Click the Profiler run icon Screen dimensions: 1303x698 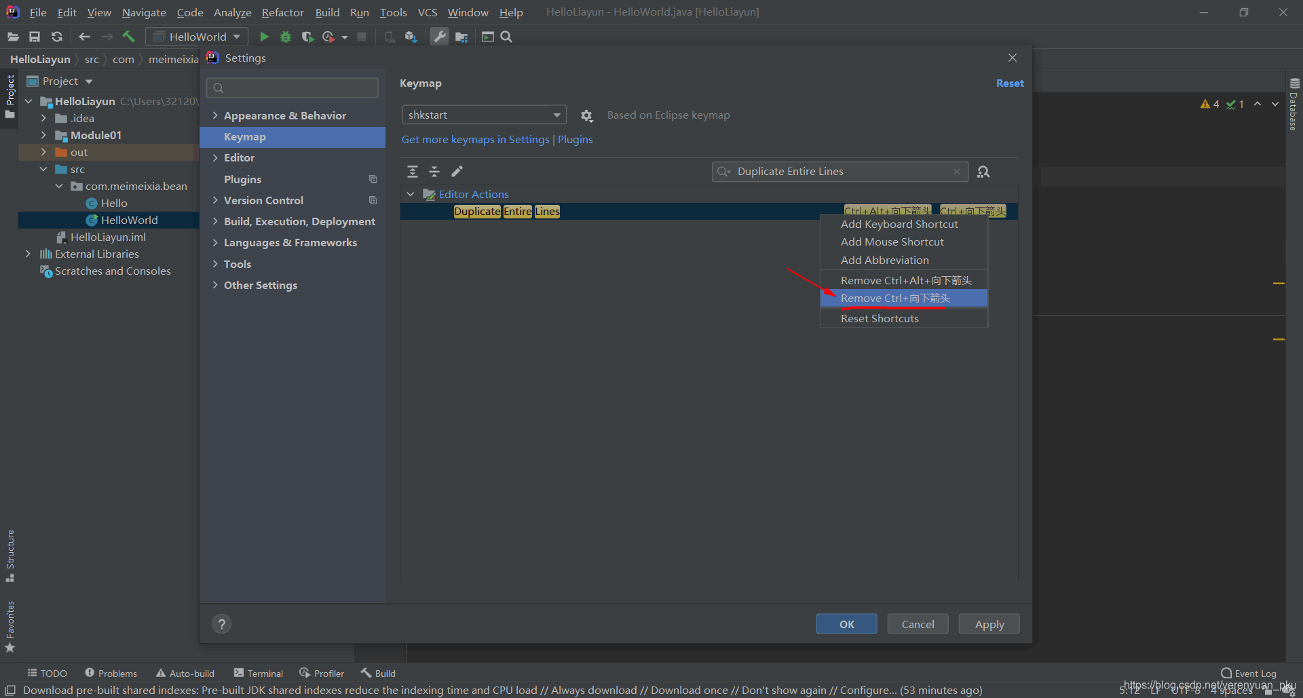click(x=328, y=37)
